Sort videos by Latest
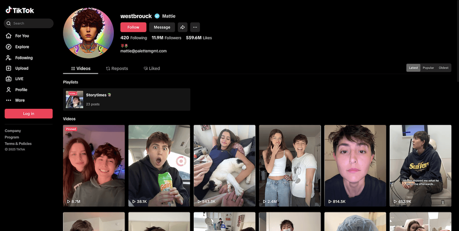Screen dimensions: 459x231 pos(413,68)
